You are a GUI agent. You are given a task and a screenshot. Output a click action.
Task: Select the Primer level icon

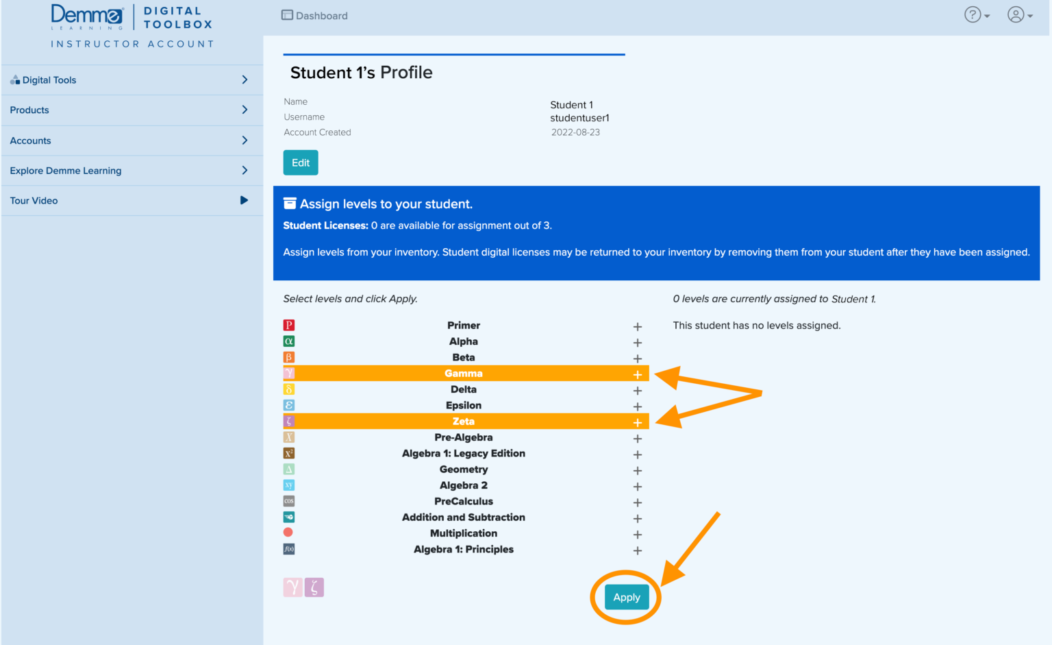(288, 325)
